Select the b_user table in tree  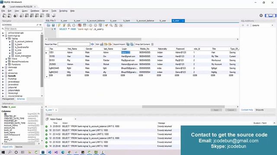[18, 53]
